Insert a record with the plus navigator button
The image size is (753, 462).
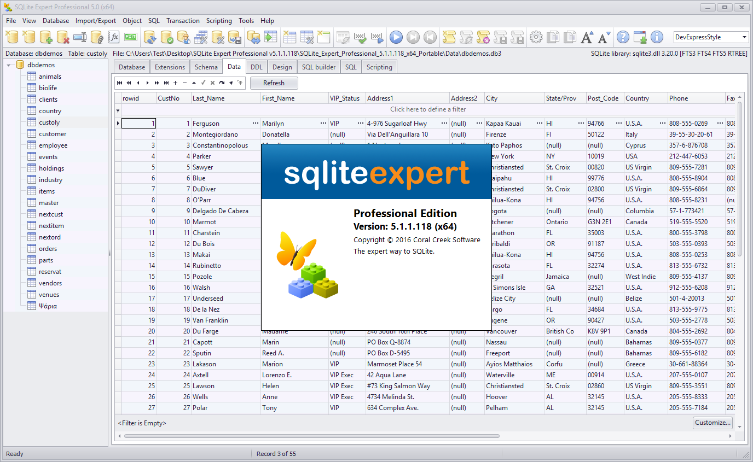175,83
